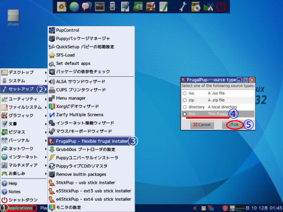This screenshot has height=212, width=283.
Task: Open ALSA サウンドウィザード
Action: pos(91,82)
